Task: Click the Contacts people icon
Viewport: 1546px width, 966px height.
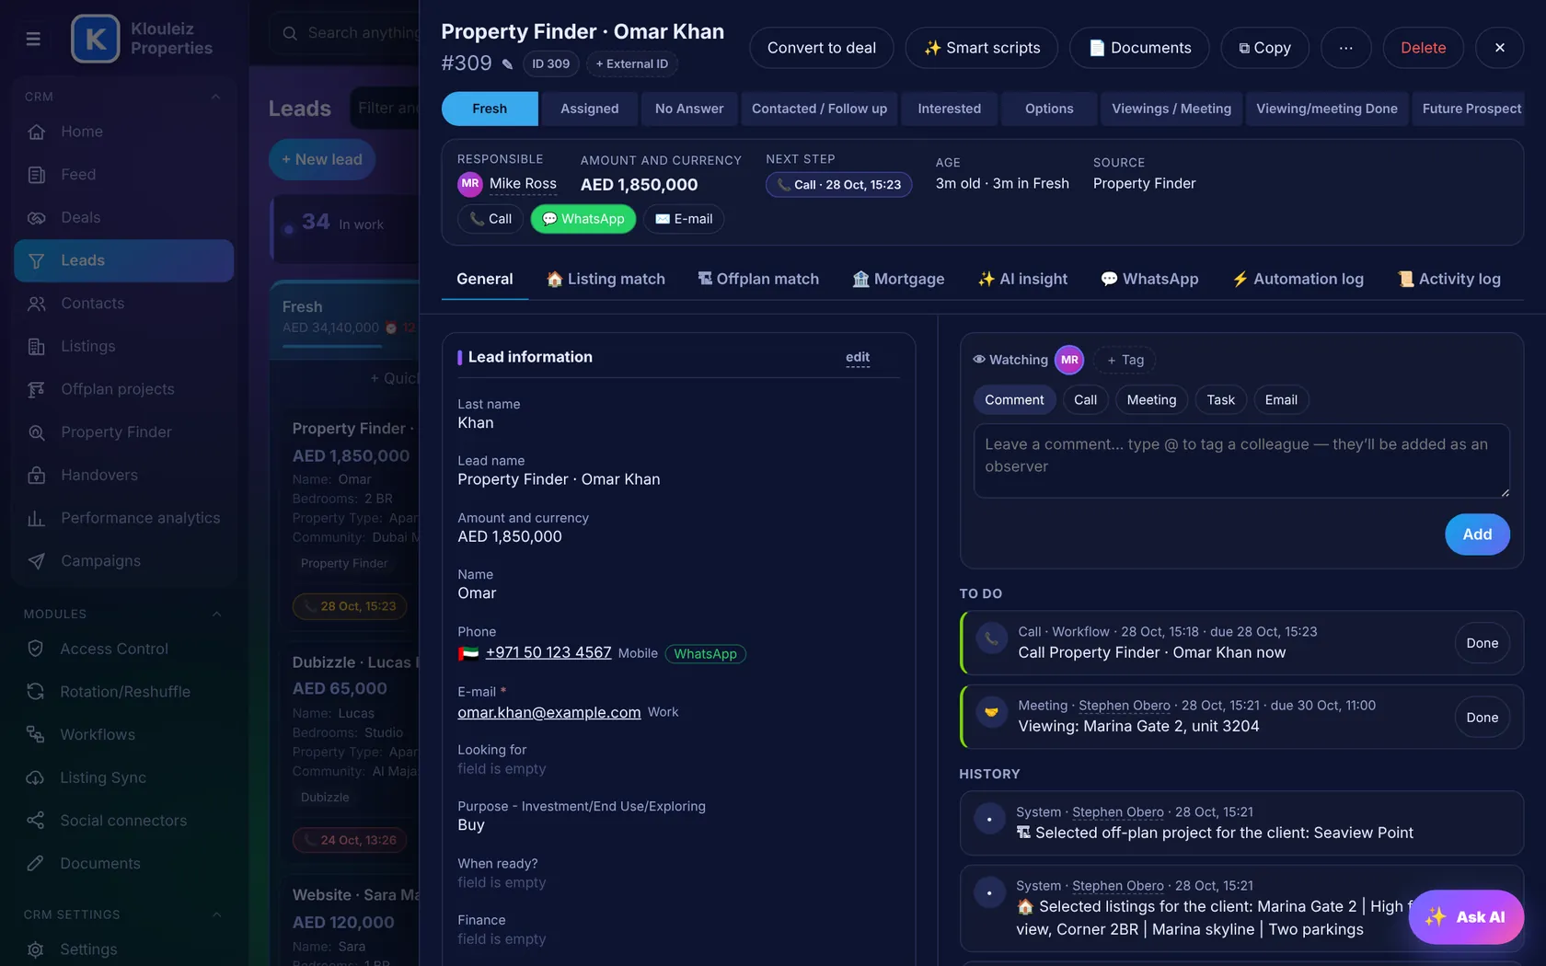Action: (x=37, y=304)
